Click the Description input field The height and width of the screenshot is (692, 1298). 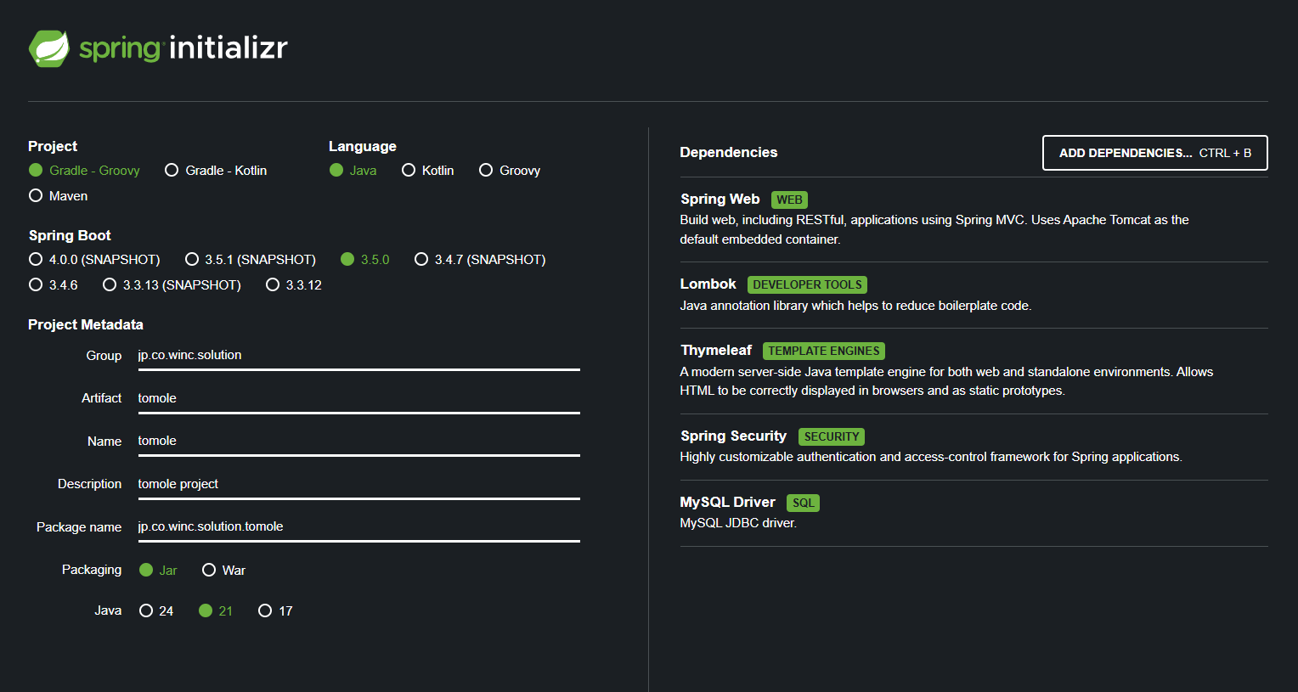[x=358, y=484]
